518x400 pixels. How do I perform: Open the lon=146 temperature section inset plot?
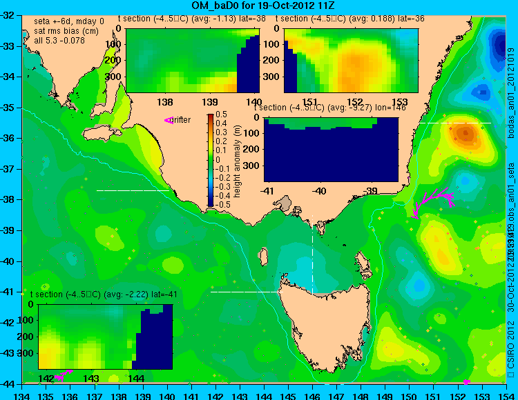click(331, 150)
